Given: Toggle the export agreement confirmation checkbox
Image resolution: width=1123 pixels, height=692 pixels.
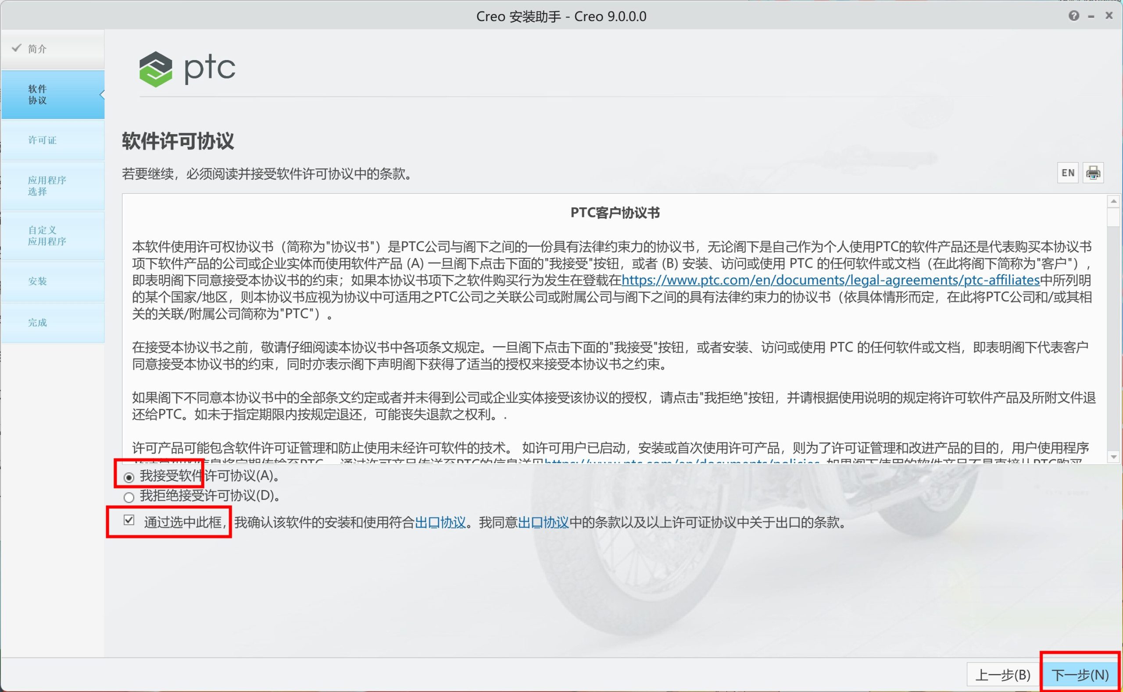Looking at the screenshot, I should pos(129,520).
